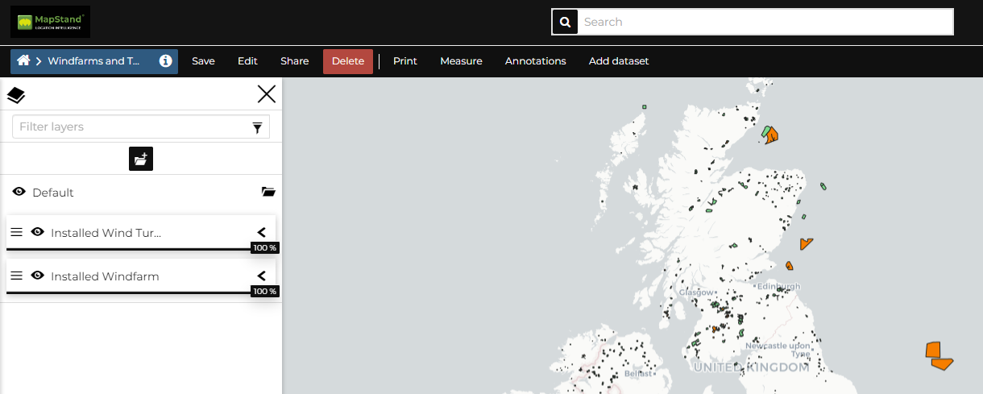Collapse the Default folder group

pos(268,192)
